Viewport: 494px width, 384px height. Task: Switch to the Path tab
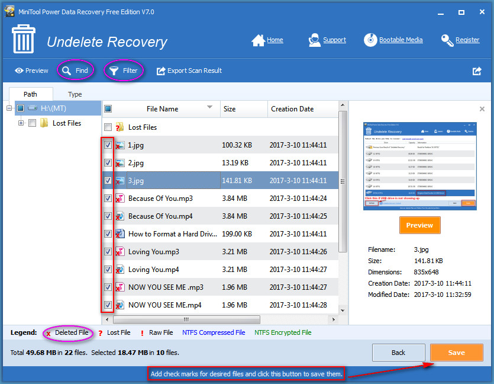point(31,94)
